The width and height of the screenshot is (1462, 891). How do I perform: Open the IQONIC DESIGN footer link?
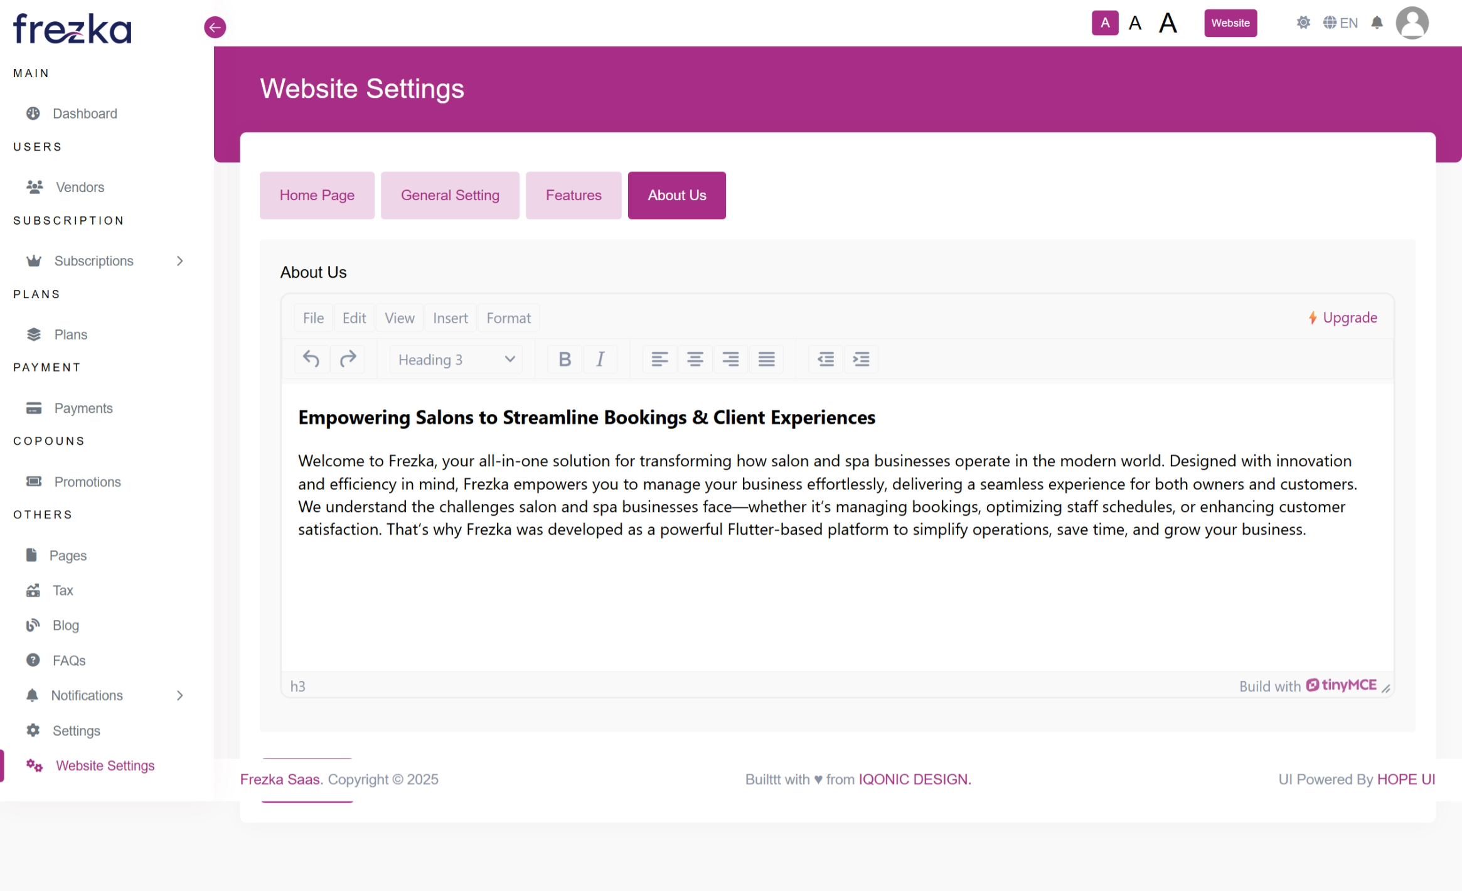click(x=914, y=779)
